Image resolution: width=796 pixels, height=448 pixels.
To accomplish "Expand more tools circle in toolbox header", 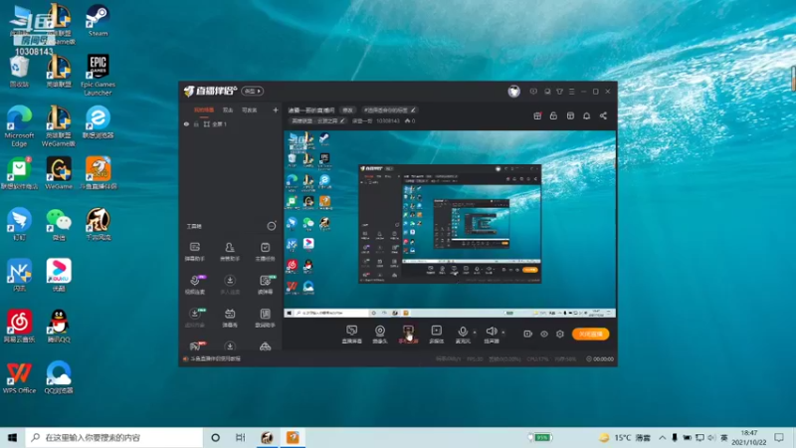I will [x=272, y=226].
